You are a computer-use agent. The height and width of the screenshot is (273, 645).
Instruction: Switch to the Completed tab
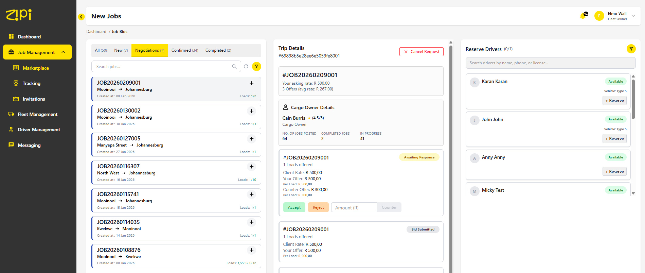(218, 50)
